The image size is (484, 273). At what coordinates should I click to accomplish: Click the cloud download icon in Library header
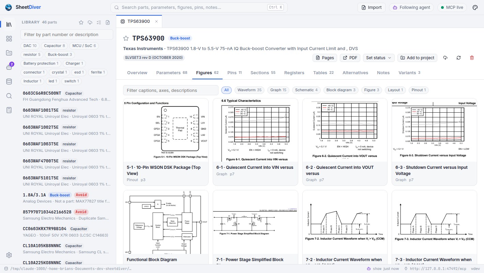pyautogui.click(x=90, y=22)
